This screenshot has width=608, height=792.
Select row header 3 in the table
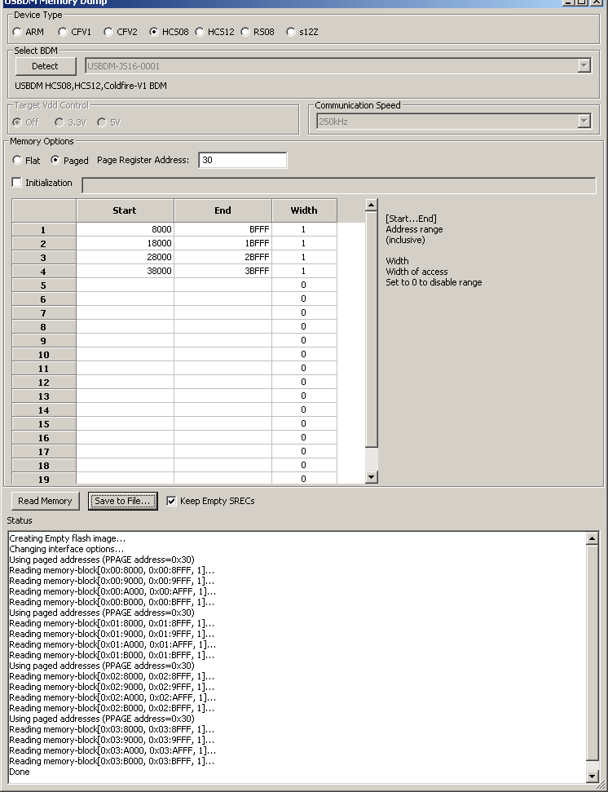click(x=44, y=258)
